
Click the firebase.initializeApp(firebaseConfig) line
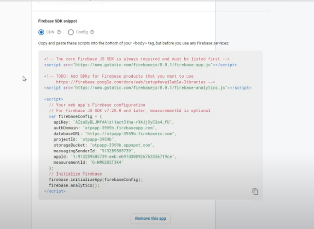tap(96, 179)
